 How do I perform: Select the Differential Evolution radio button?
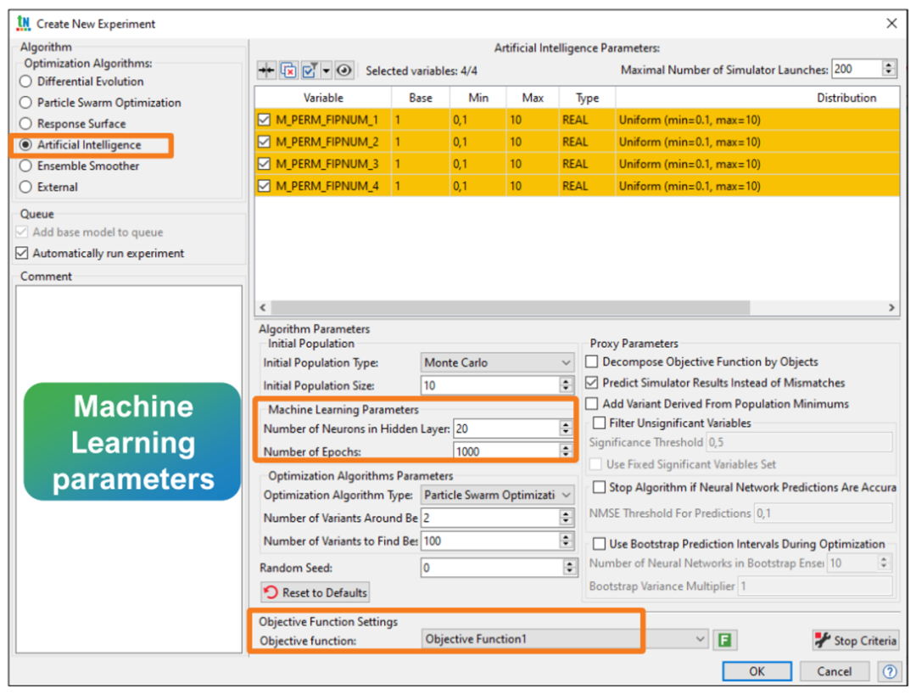[25, 81]
